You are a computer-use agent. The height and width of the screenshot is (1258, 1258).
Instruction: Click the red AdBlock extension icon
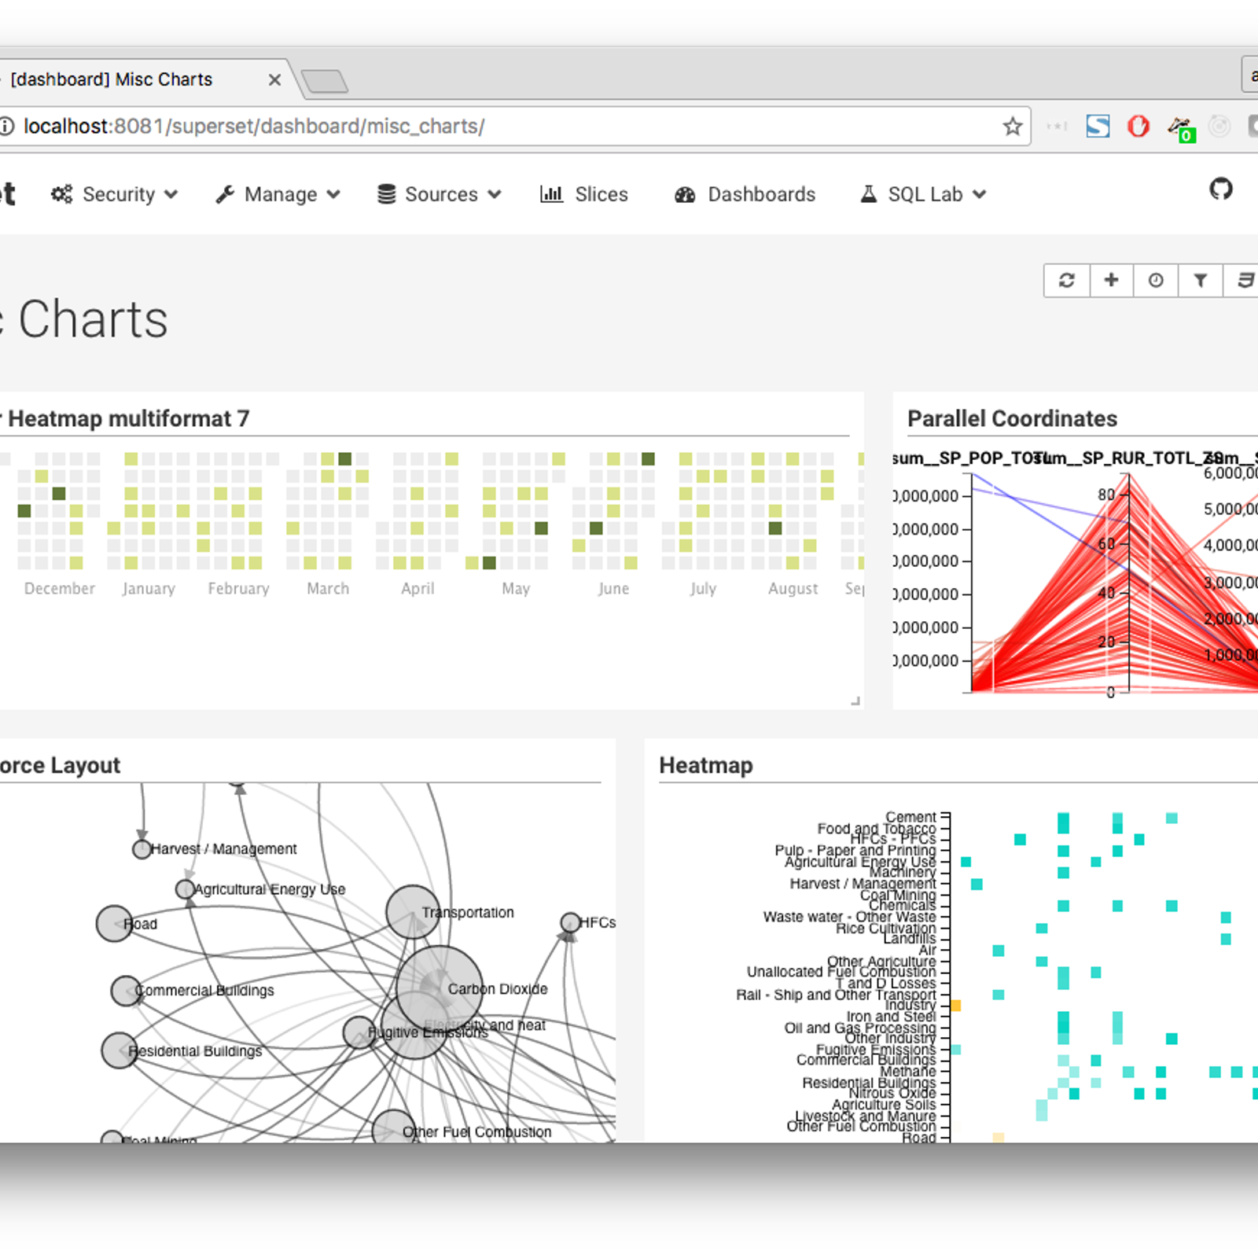pyautogui.click(x=1138, y=126)
